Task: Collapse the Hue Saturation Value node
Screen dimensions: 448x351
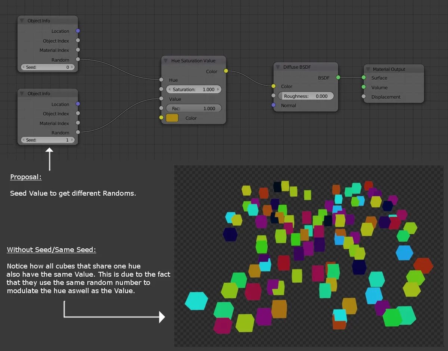Action: tap(166, 60)
